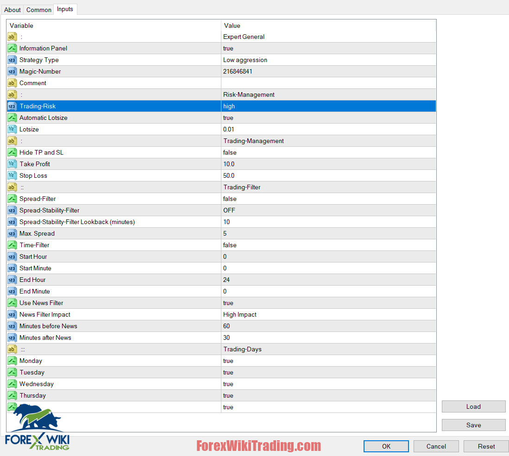Edit the Lotsize value 0.01
This screenshot has height=456, width=509.
(x=328, y=130)
